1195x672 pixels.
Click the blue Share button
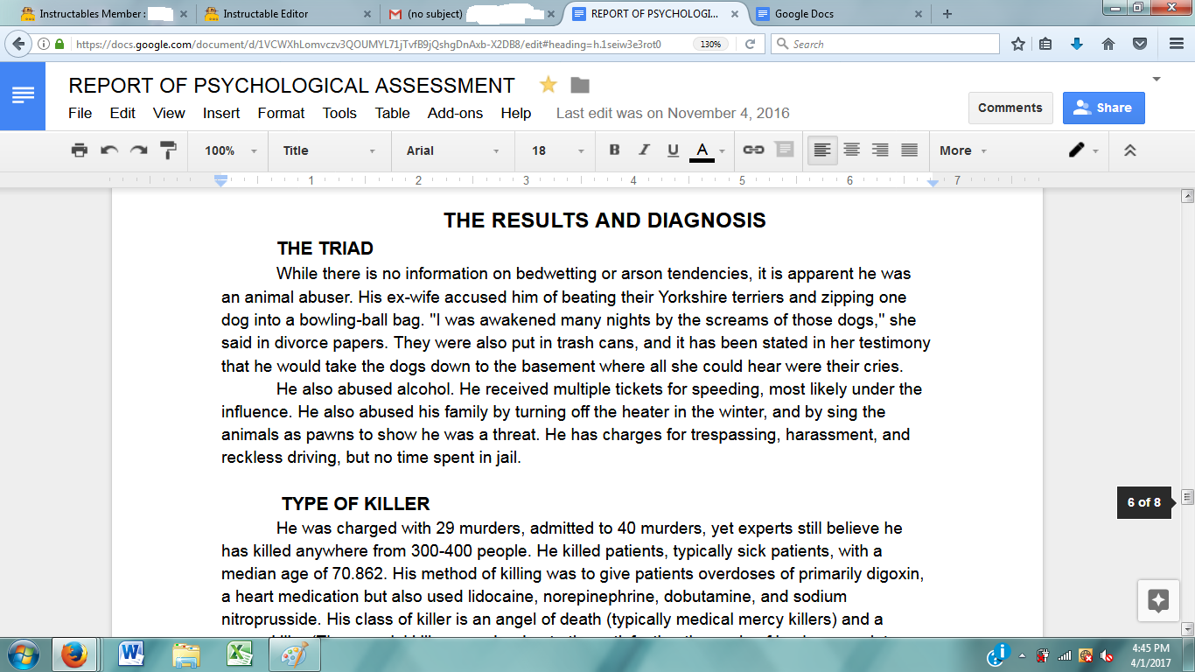[1103, 107]
